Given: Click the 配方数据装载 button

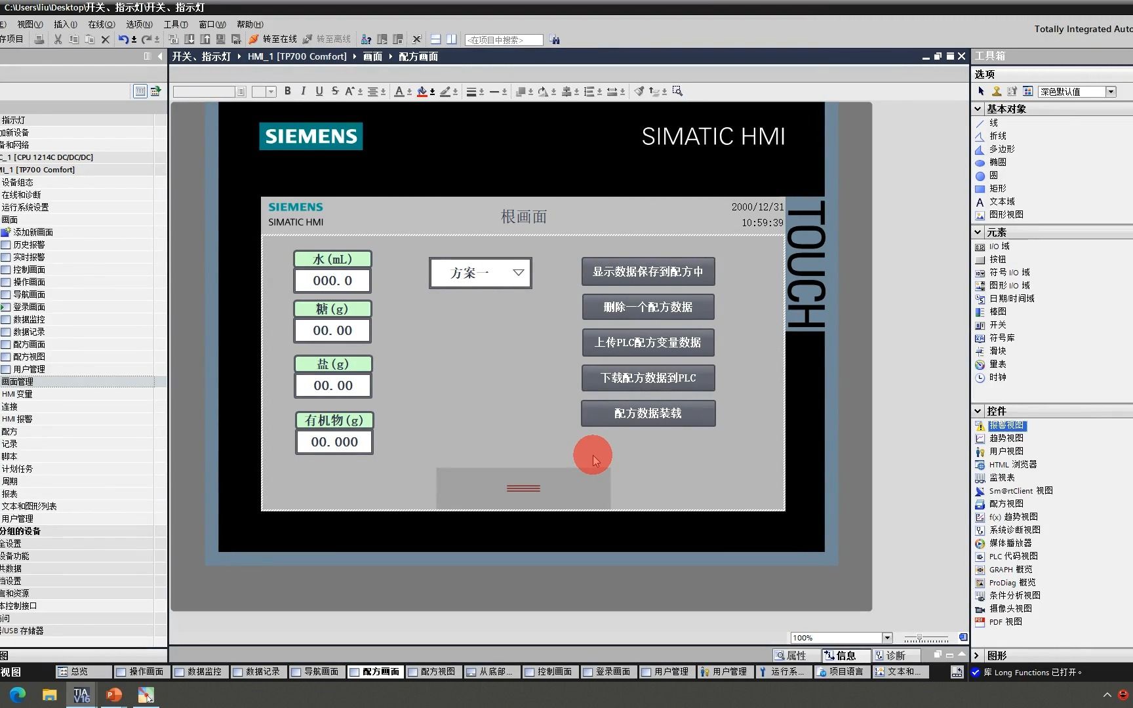Looking at the screenshot, I should 648,413.
